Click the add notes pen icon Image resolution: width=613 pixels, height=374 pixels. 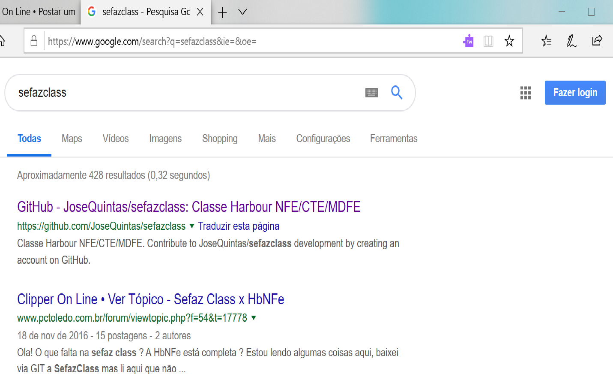571,41
